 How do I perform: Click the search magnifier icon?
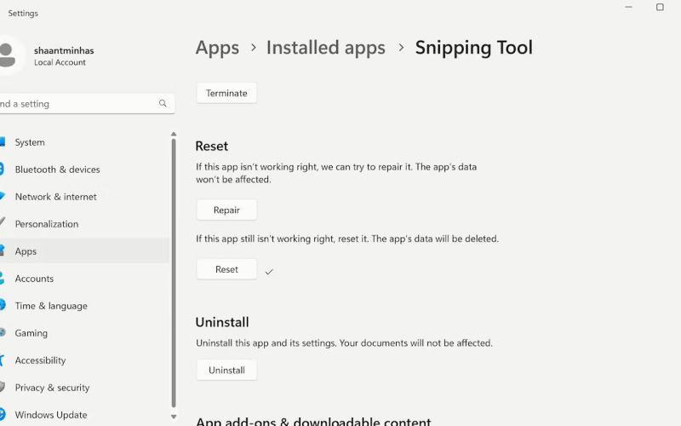point(163,103)
